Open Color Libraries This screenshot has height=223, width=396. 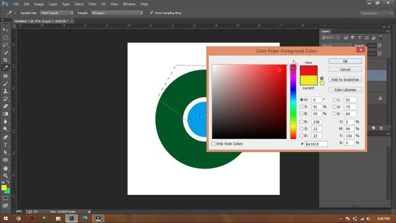pos(345,90)
